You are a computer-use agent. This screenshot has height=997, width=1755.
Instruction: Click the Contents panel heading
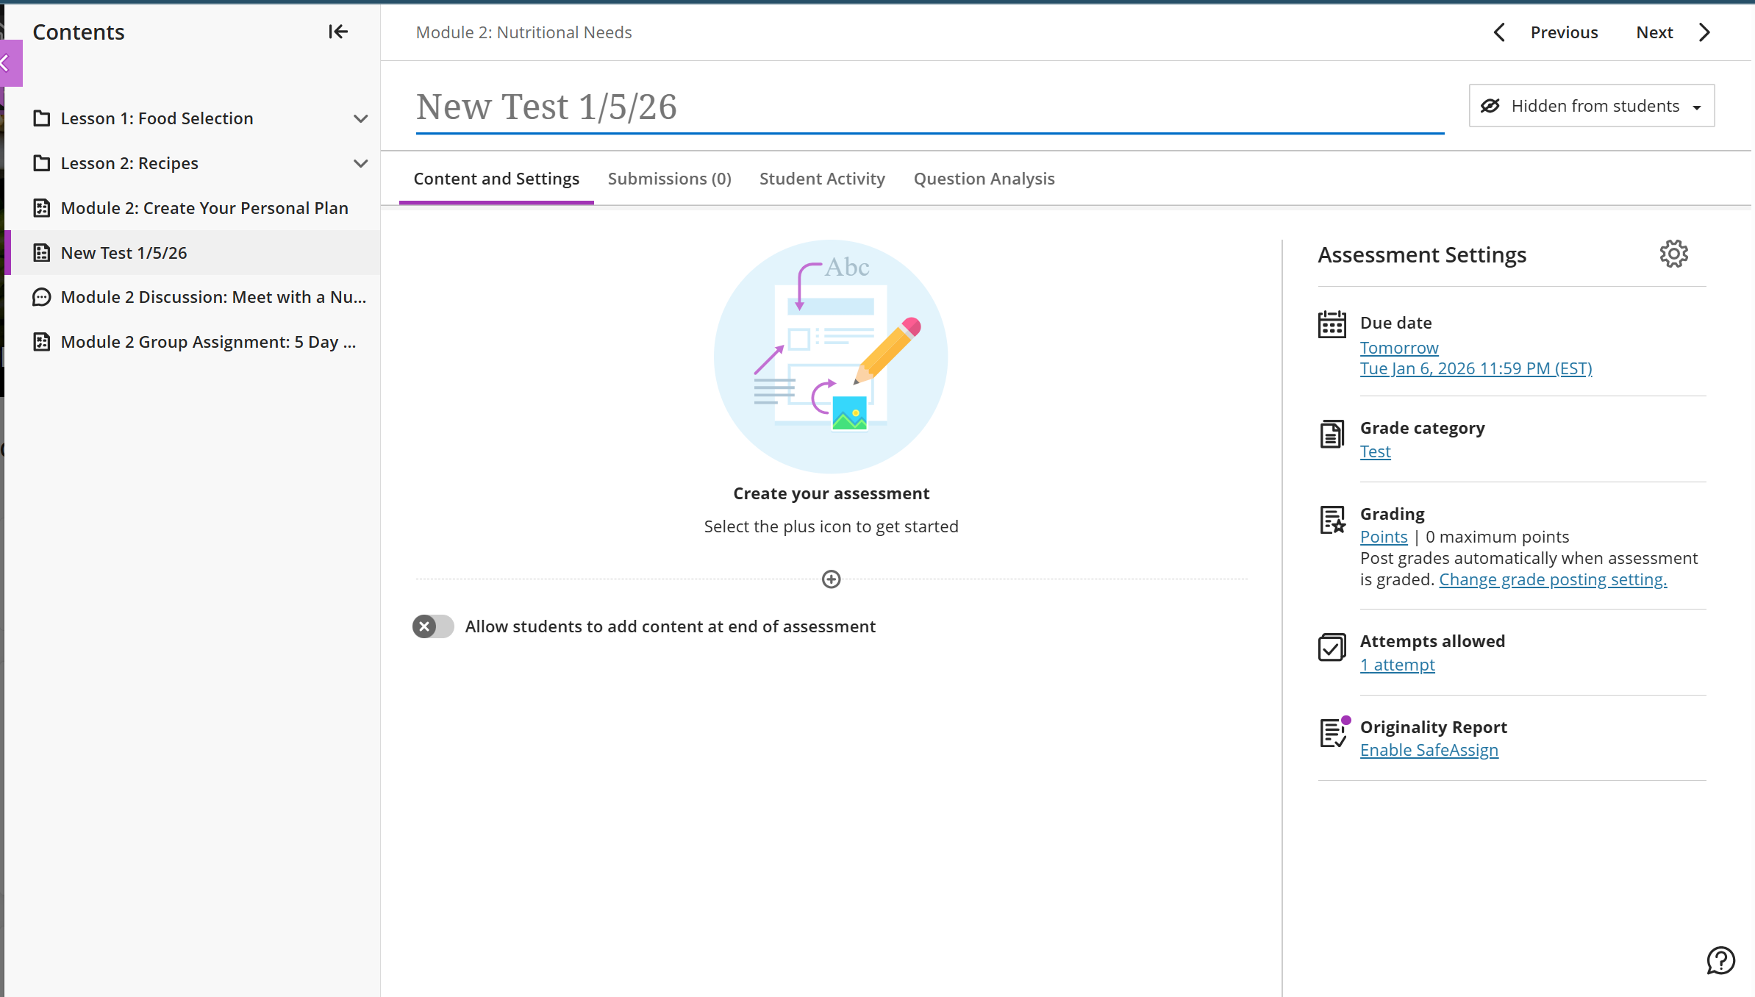(79, 32)
